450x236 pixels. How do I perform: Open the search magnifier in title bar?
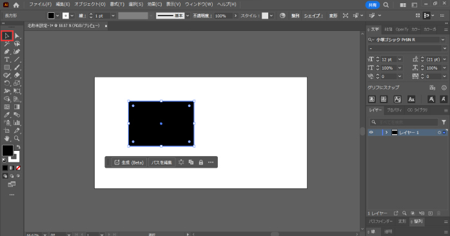386,5
